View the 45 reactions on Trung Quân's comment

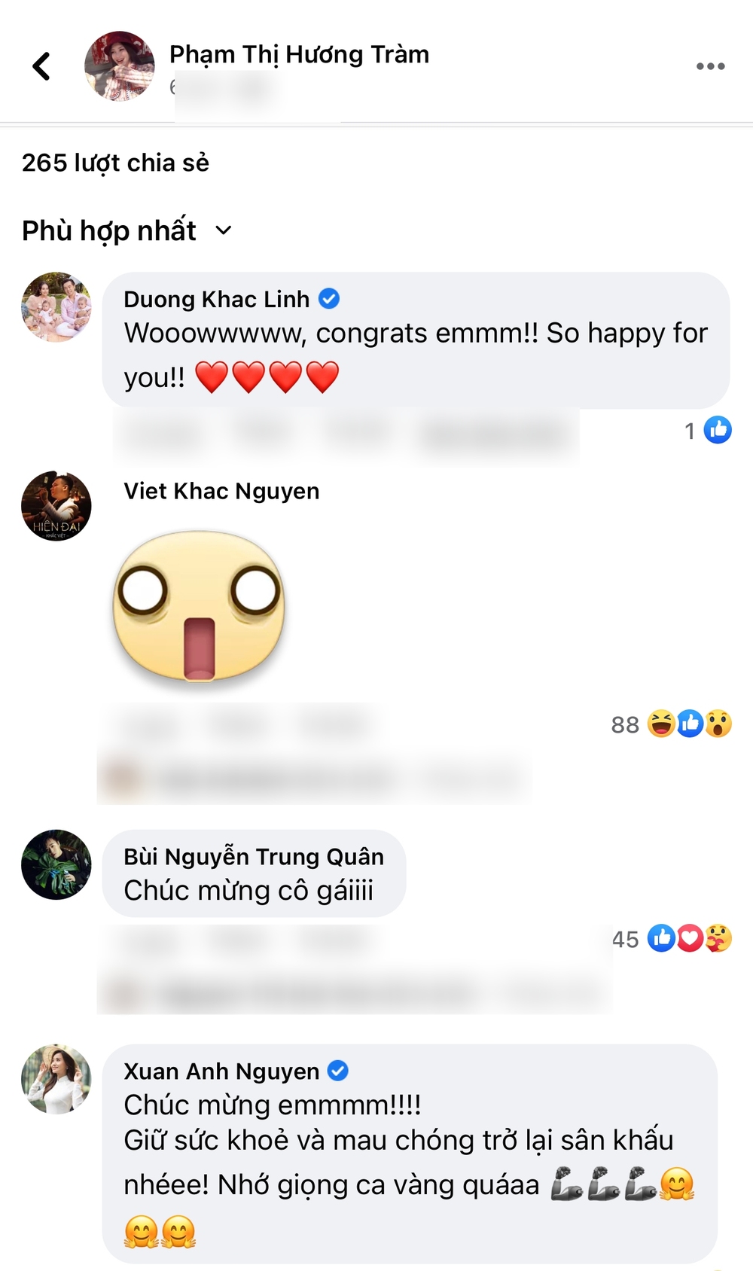pos(672,938)
